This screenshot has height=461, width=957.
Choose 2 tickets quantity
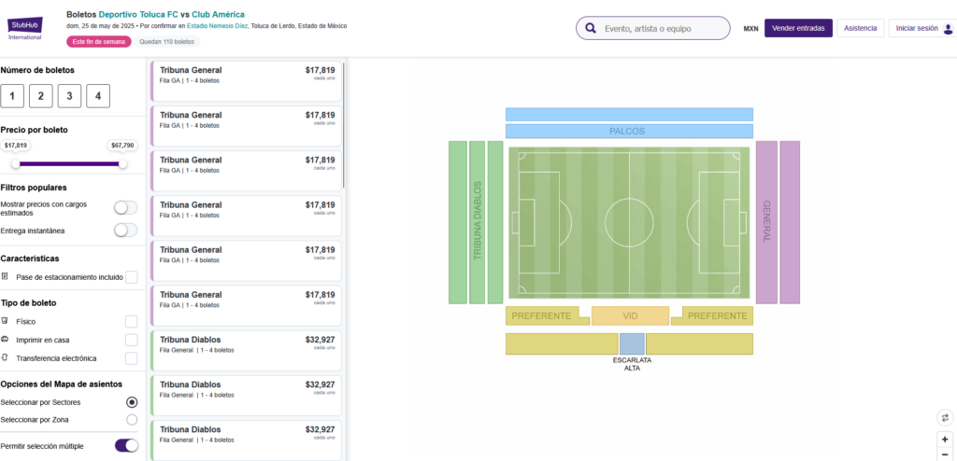click(41, 96)
